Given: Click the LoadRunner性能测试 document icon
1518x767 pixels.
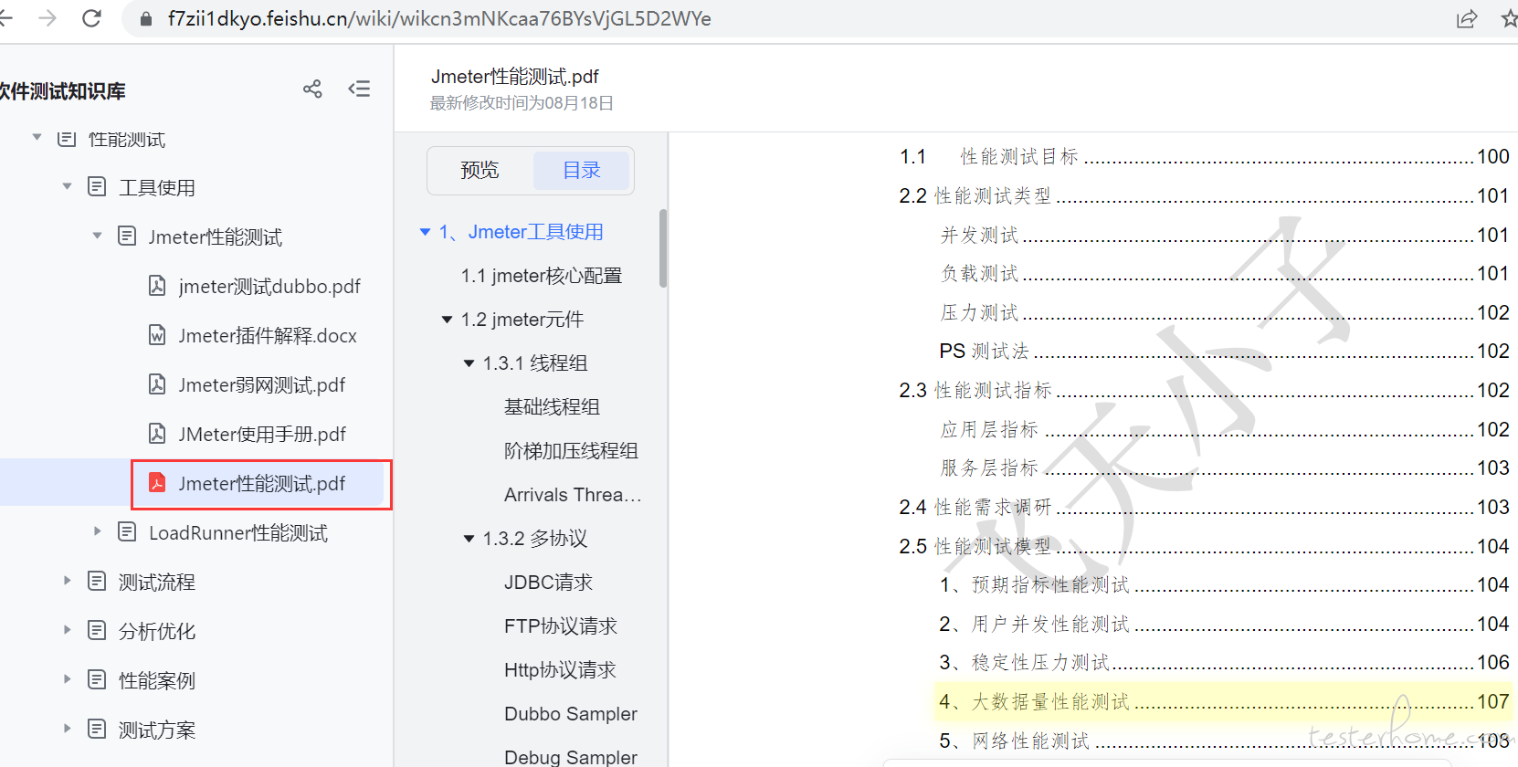Looking at the screenshot, I should coord(127,532).
